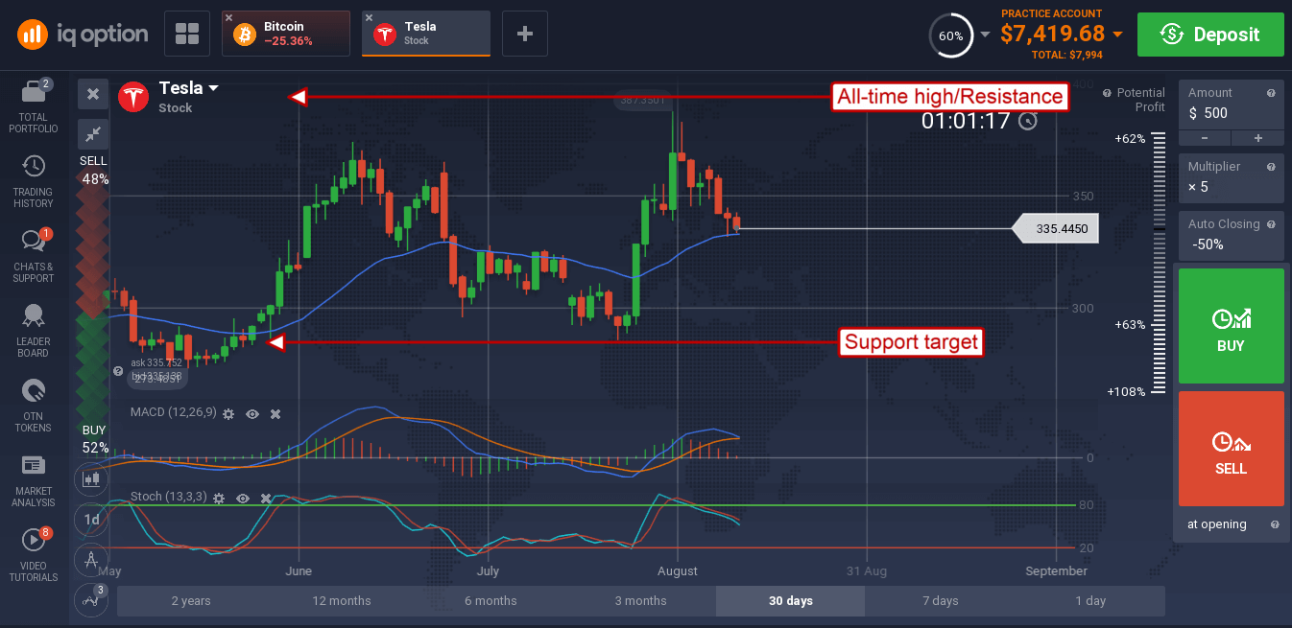1292x628 pixels.
Task: Open the drawing tools compass icon
Action: click(92, 559)
